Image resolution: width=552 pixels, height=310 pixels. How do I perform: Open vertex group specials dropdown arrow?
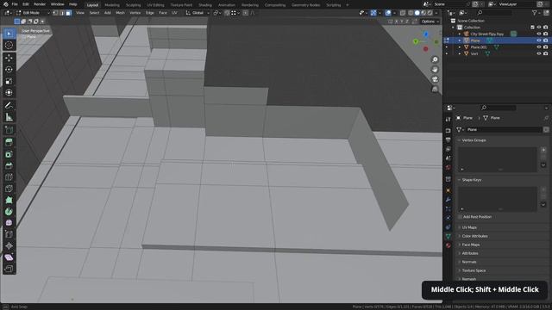(x=543, y=164)
